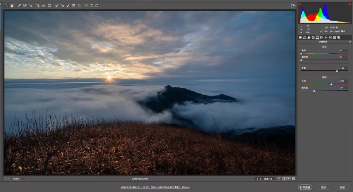Open the sRGB workflow options link

[155, 187]
